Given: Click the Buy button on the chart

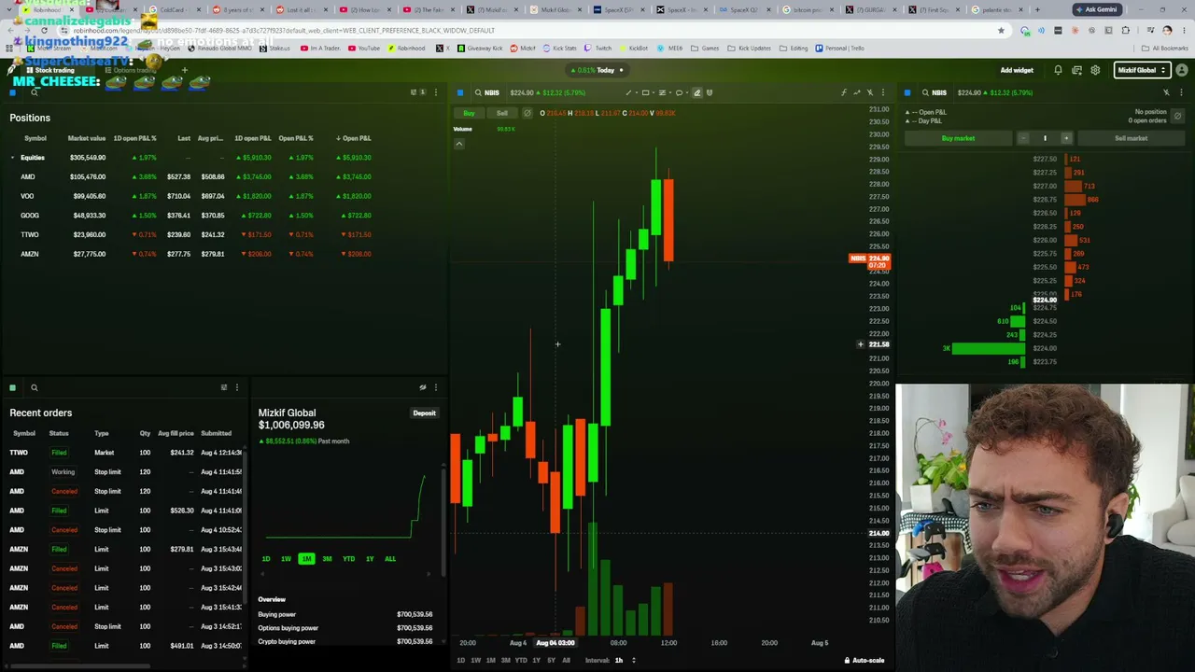Looking at the screenshot, I should click(469, 113).
